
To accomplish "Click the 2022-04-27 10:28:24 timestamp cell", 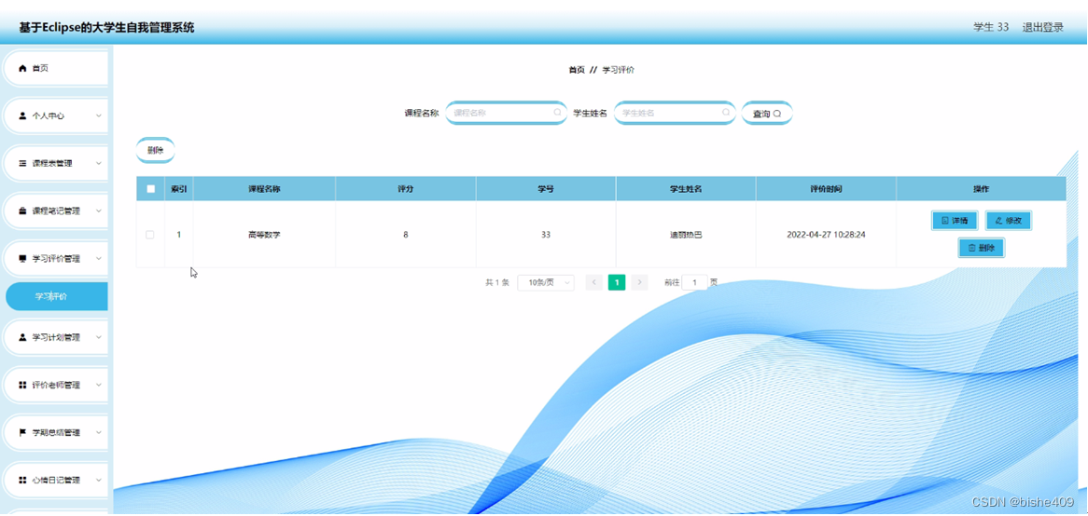I will click(x=826, y=235).
